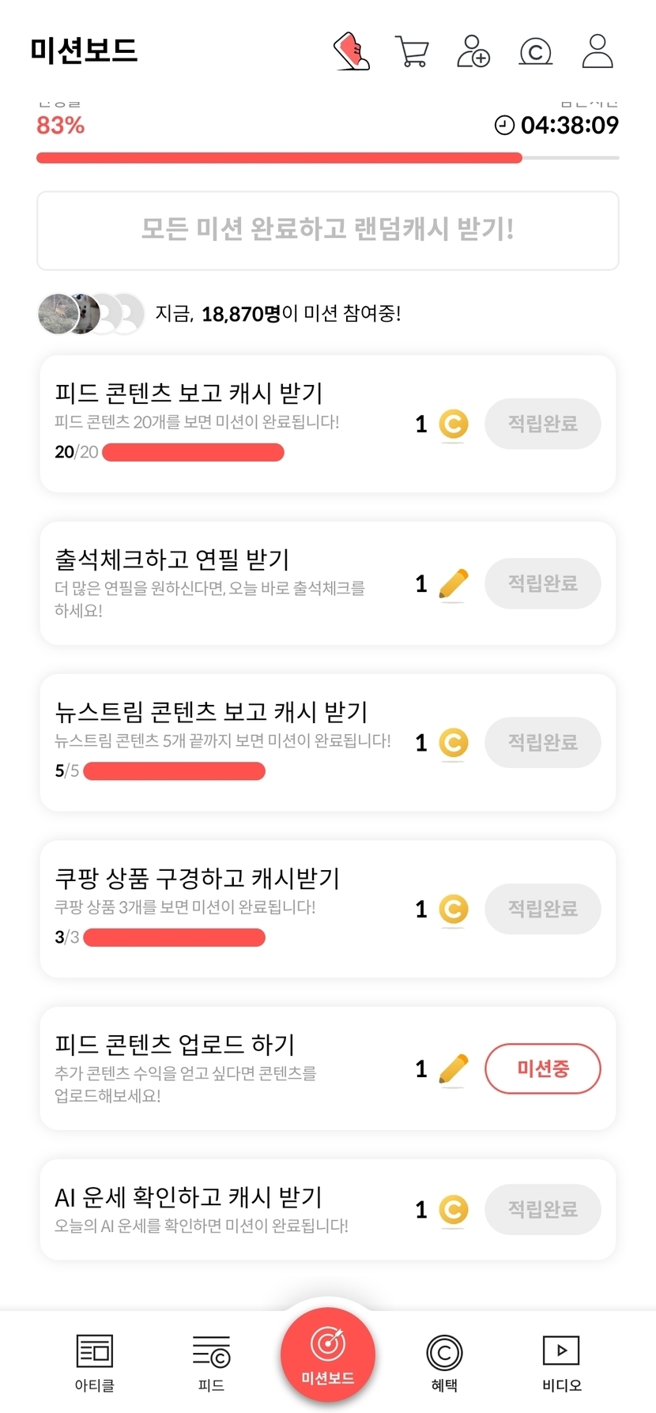Tap the red phone icon in header
The image size is (656, 1413).
[352, 51]
